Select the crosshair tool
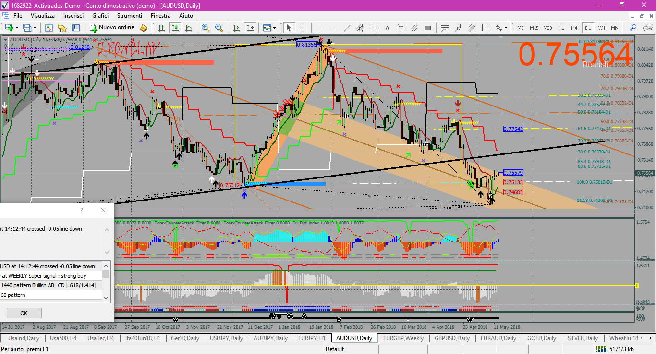Screen dimensions: 656x354 (303, 28)
